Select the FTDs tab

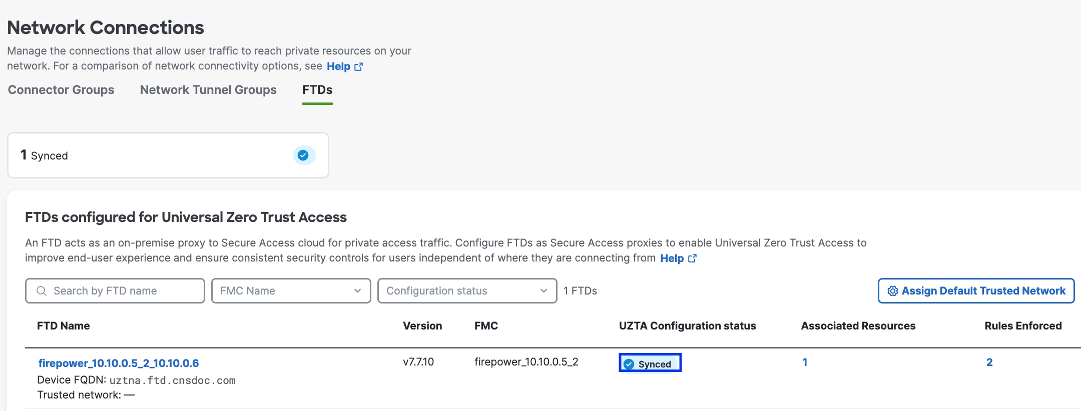tap(317, 90)
